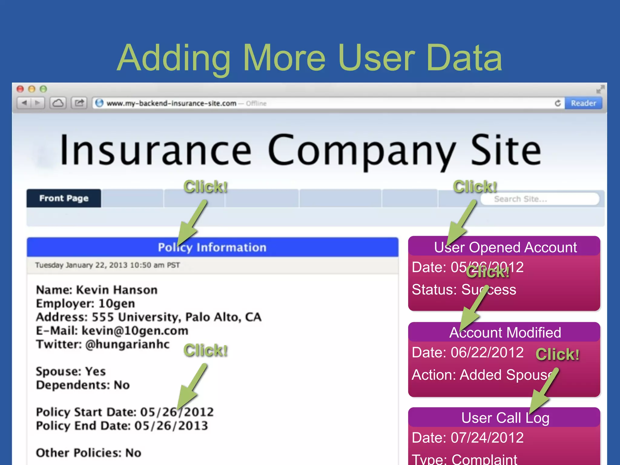Click "Date: 06/22/2012" in Account Modified

(468, 352)
